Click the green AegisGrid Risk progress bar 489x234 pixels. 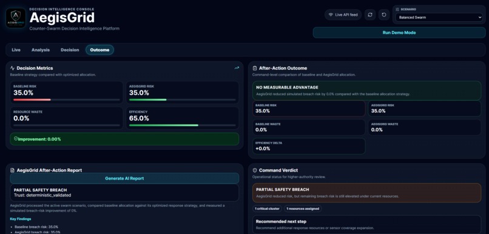pos(182,99)
